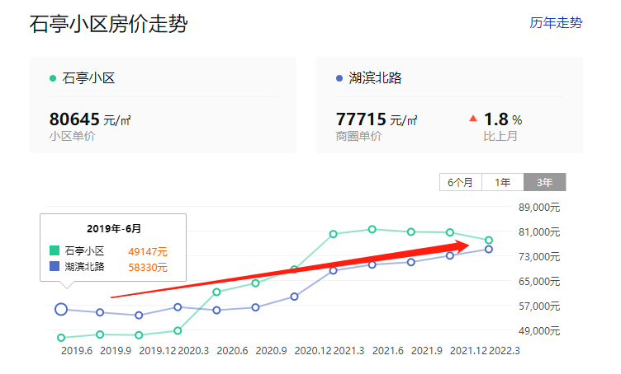
Task: Click the blue 2021.3 data point
Action: 333,270
